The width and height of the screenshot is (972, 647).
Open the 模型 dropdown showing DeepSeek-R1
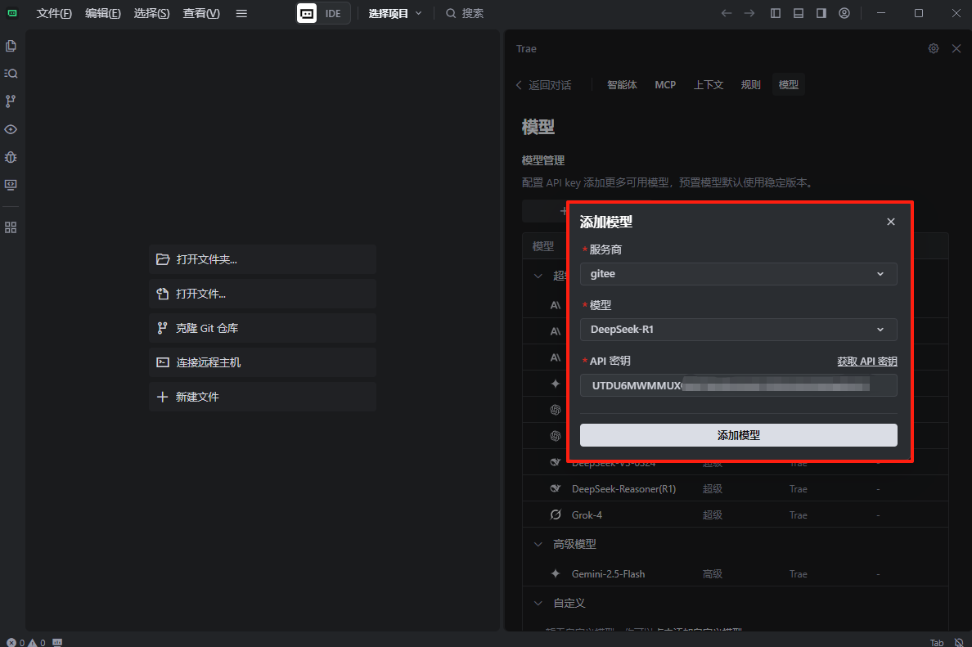click(738, 330)
